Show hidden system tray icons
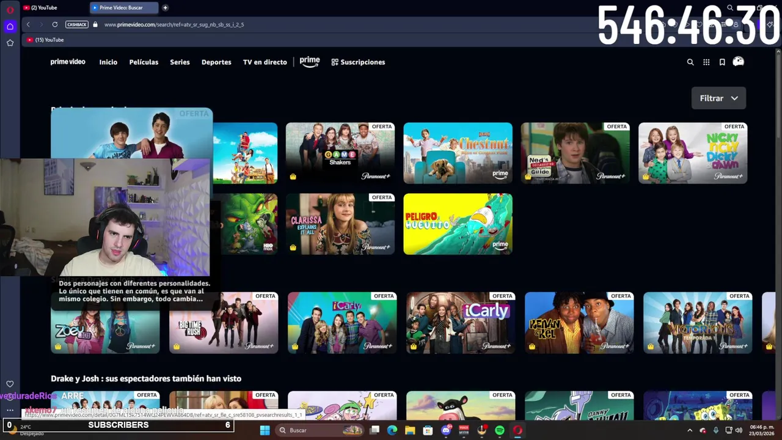The width and height of the screenshot is (782, 440). coord(690,430)
